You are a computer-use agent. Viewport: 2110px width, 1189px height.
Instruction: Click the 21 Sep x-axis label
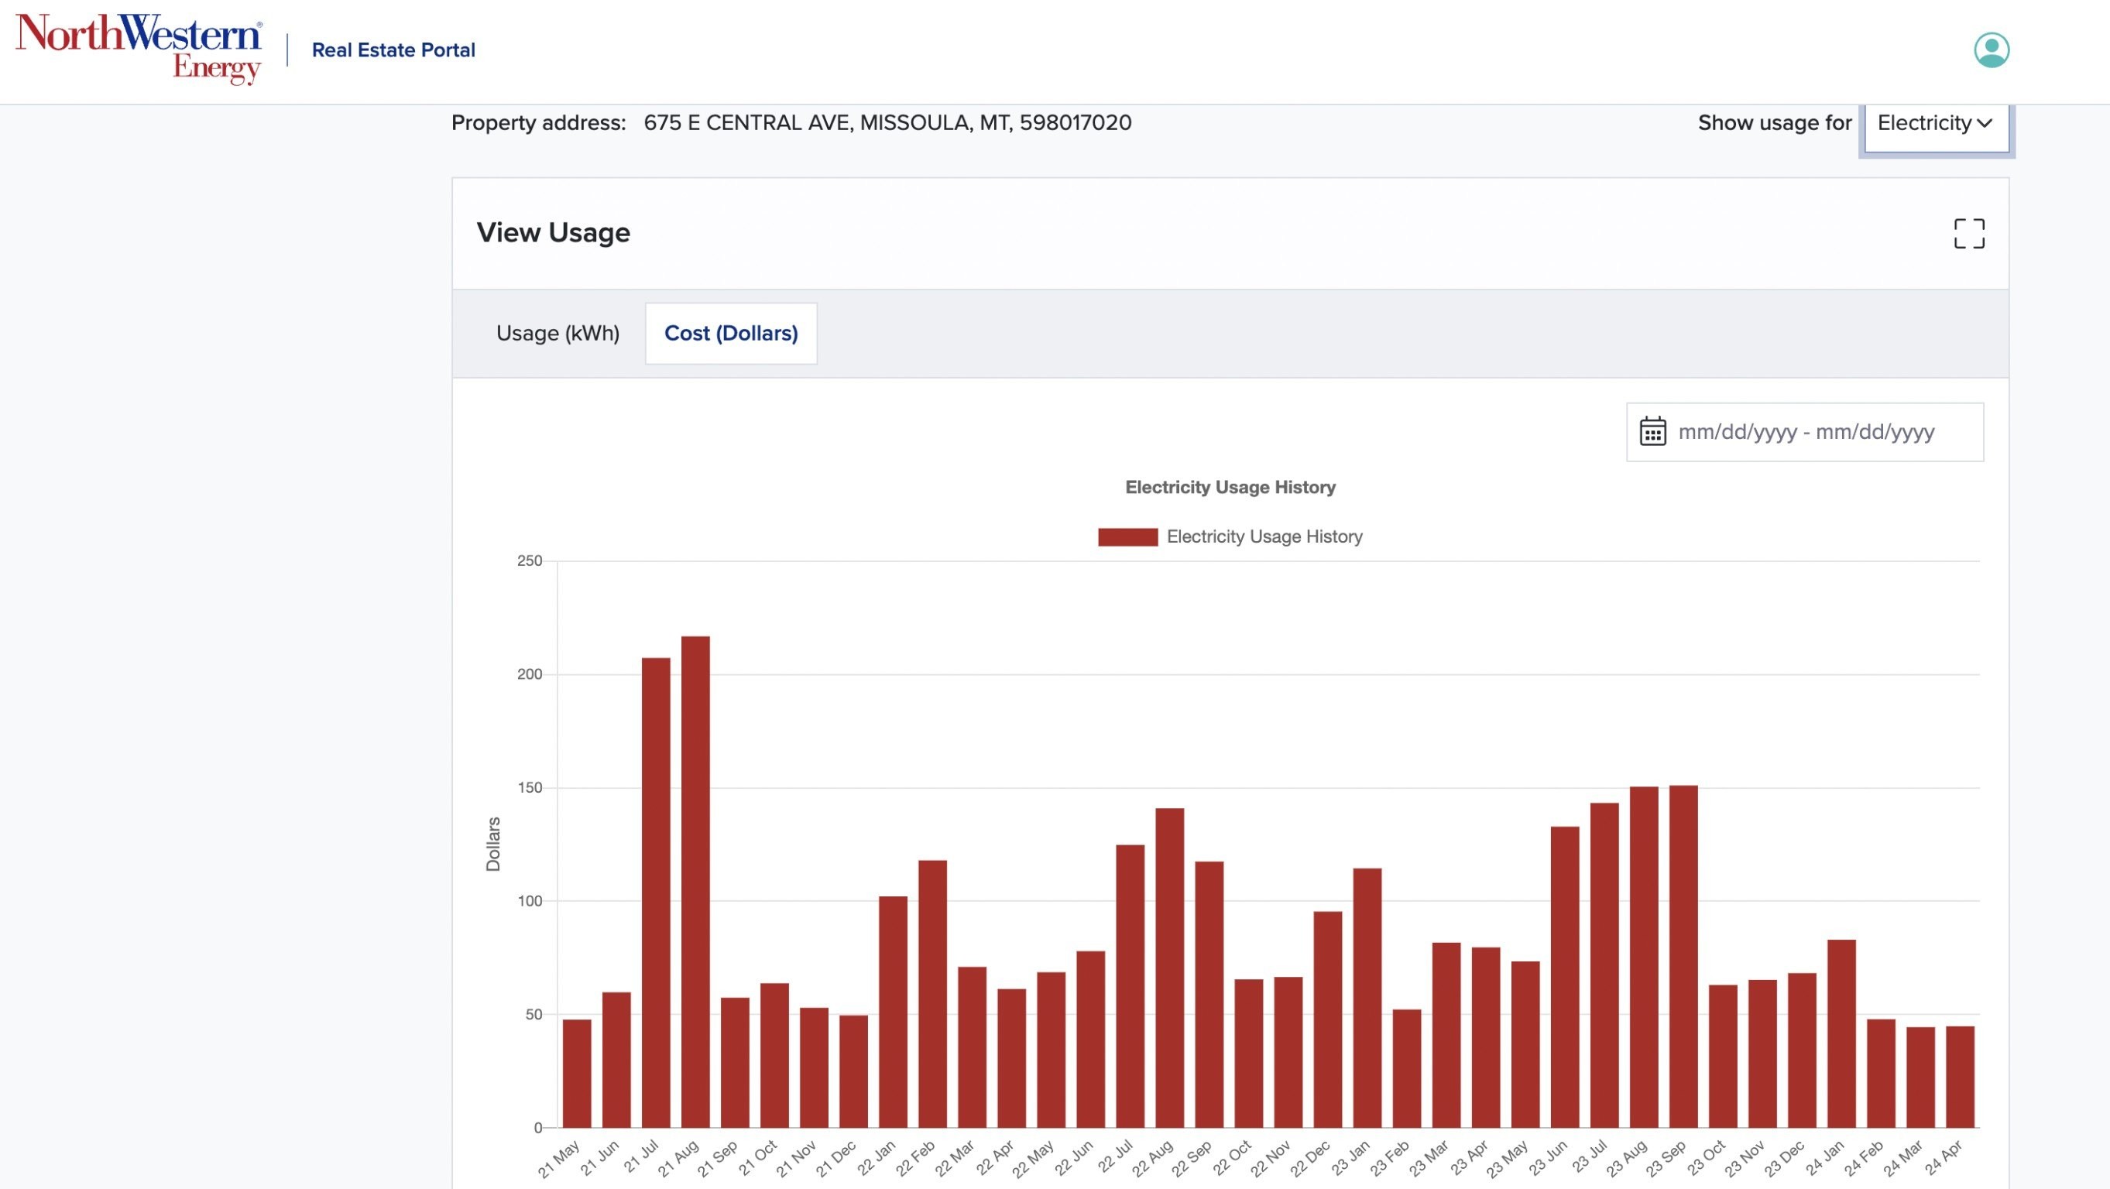click(718, 1158)
